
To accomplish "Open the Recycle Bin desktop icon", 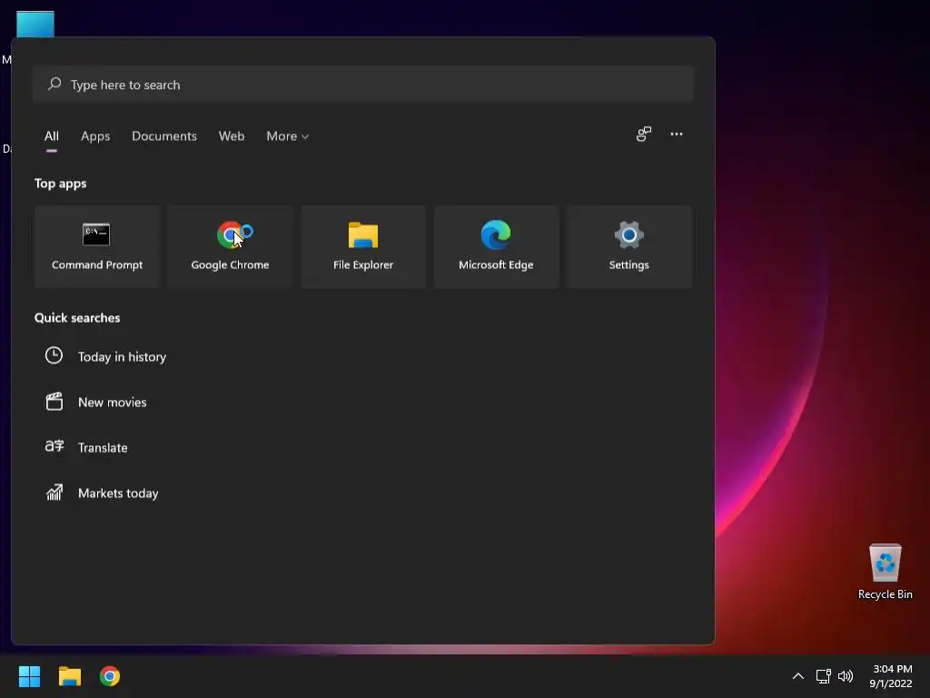I will coord(885,572).
